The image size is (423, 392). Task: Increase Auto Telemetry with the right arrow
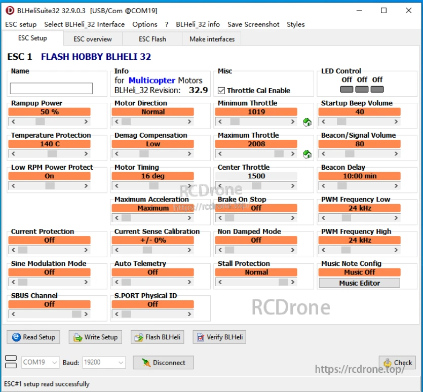pyautogui.click(x=189, y=282)
